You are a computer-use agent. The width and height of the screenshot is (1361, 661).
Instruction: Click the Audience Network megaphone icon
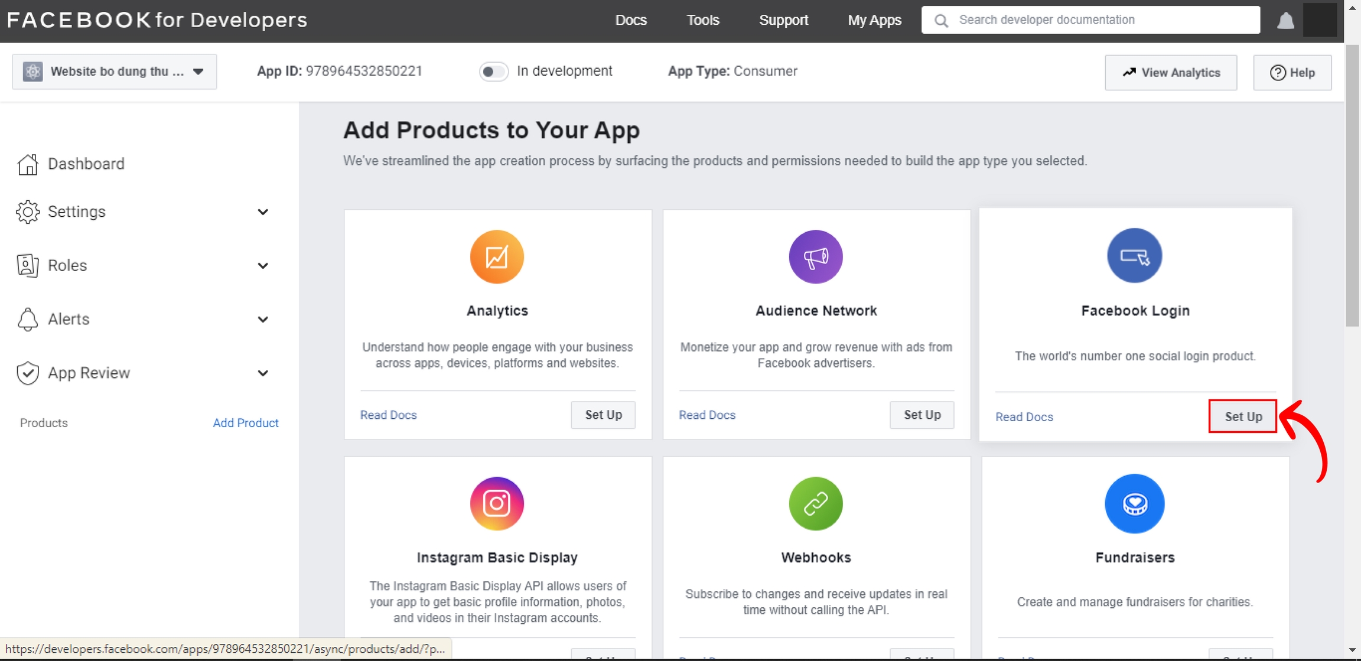pos(815,256)
